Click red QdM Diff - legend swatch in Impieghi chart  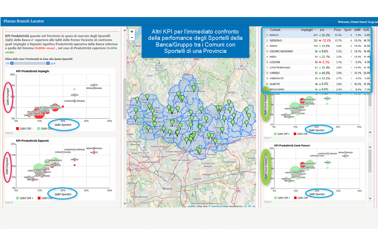[17, 129]
